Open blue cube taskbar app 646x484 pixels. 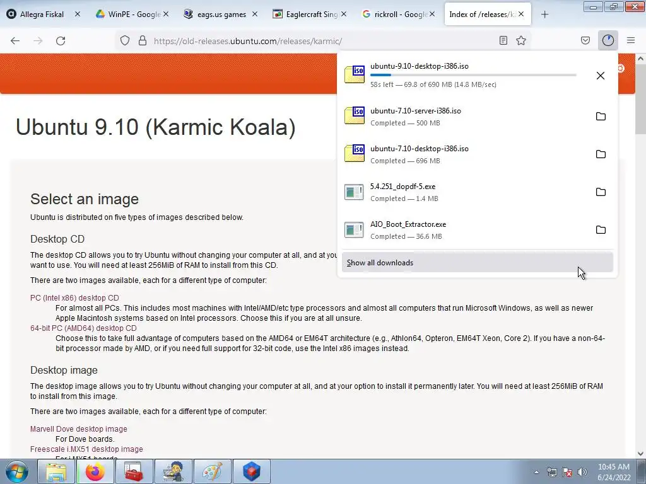coord(252,471)
